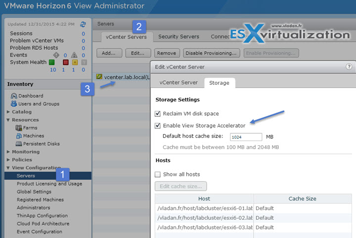Open ThinApp Configuration
The width and height of the screenshot is (356, 238).
tap(42, 216)
